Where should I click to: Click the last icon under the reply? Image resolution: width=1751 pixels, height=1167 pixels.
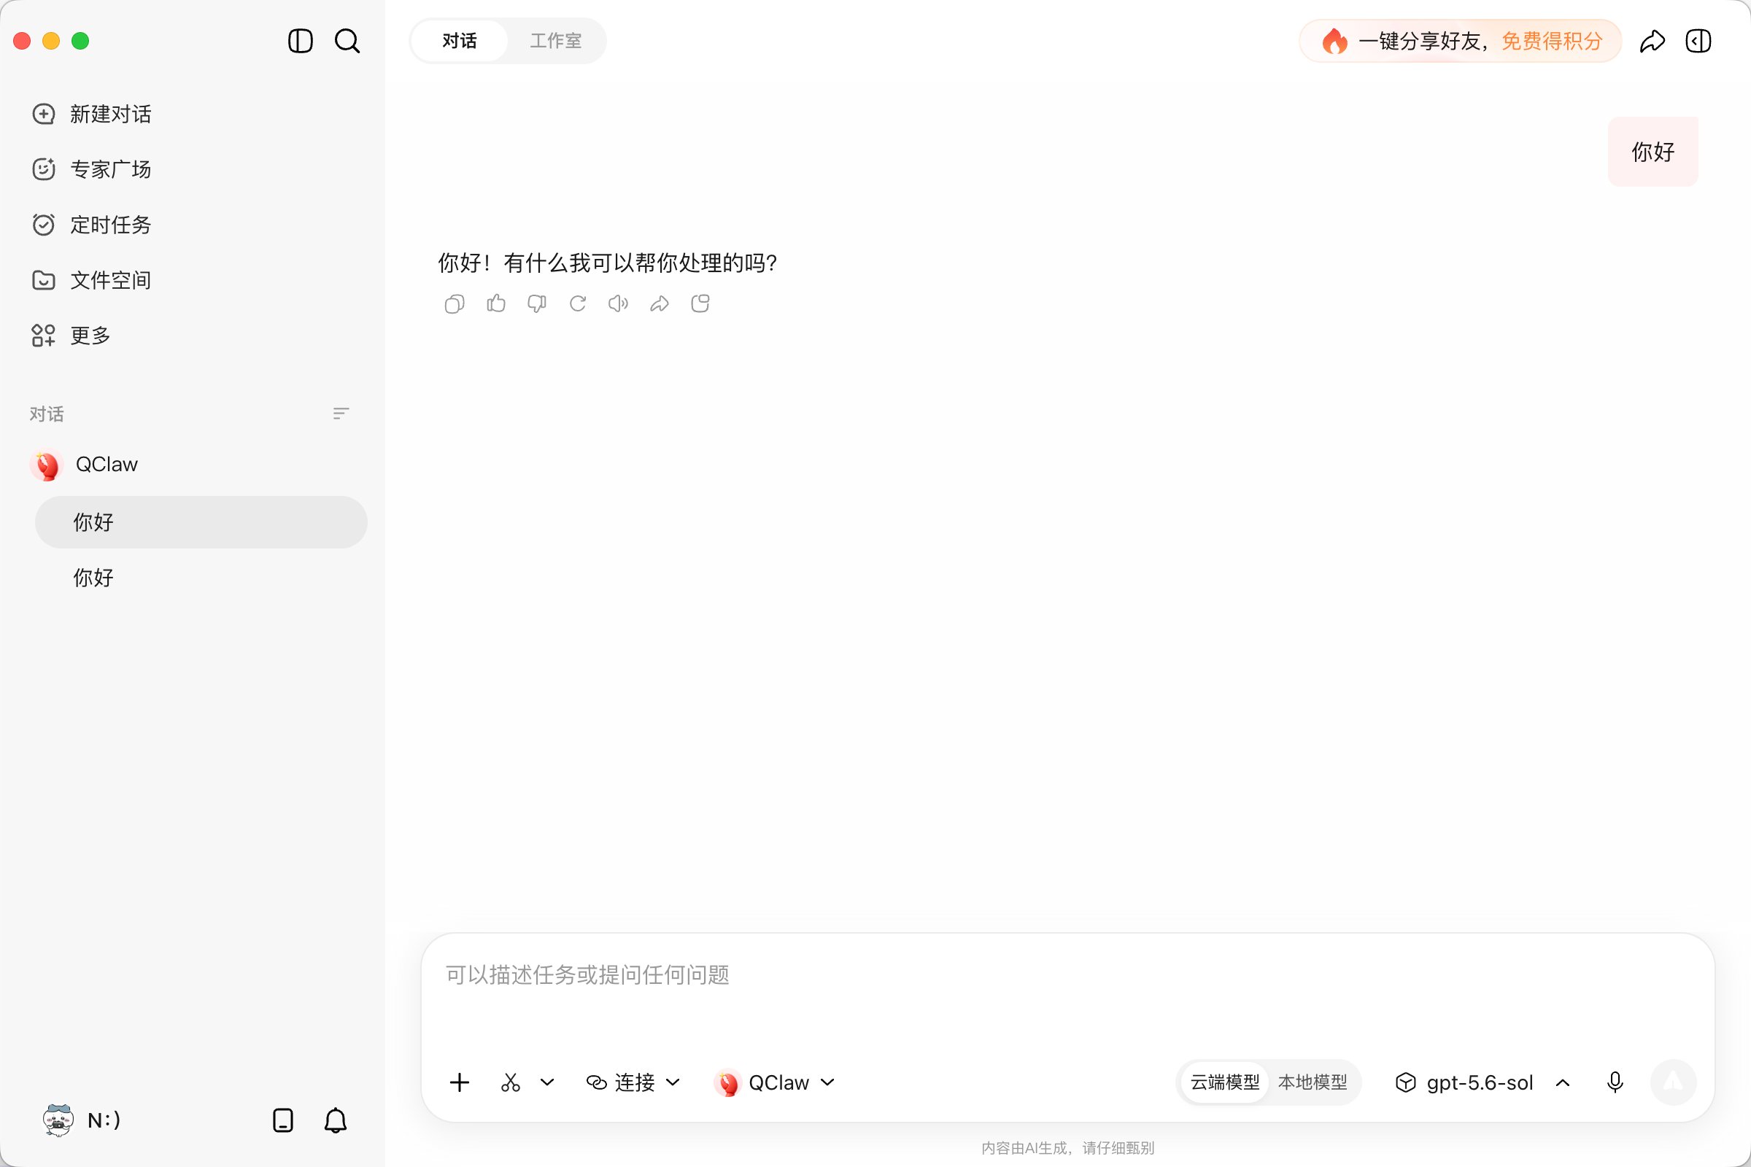[700, 303]
